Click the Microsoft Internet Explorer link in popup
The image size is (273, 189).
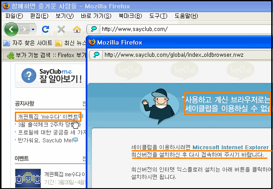(x=231, y=147)
